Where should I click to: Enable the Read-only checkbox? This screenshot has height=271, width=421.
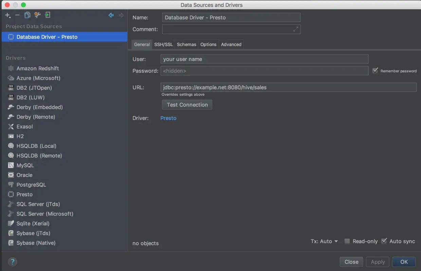click(347, 241)
